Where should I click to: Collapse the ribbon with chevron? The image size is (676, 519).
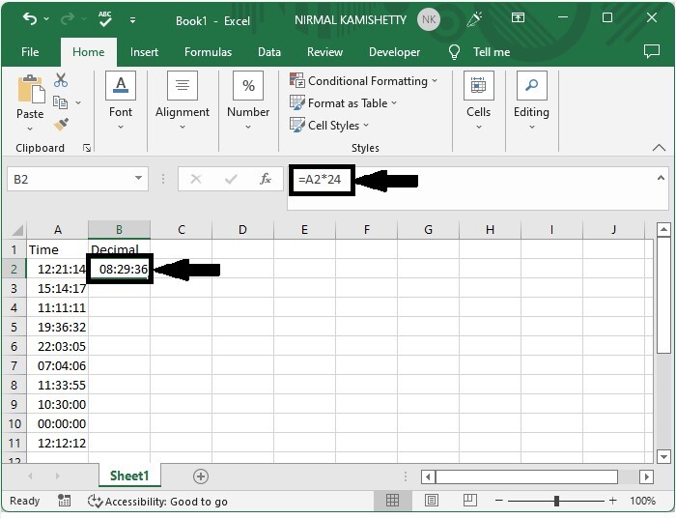[659, 148]
